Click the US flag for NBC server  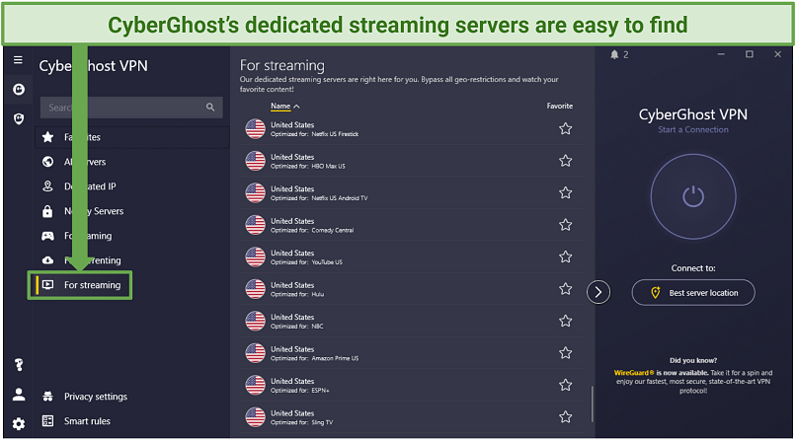point(256,321)
